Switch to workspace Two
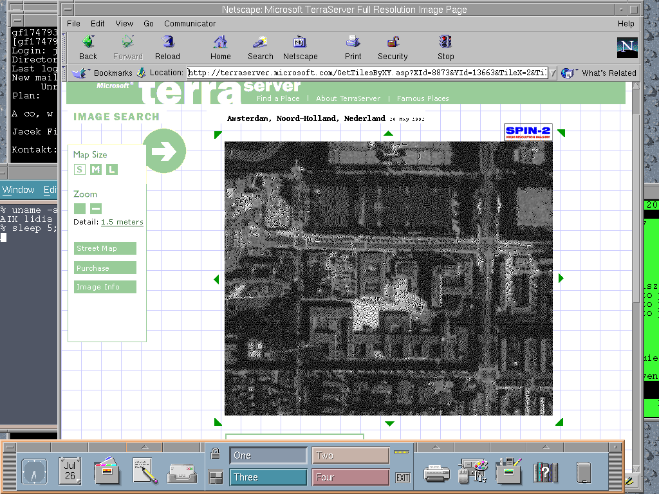Screen dimensions: 659x494 [x=351, y=455]
